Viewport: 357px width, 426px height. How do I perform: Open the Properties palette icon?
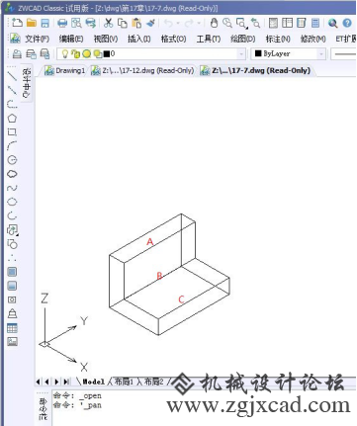pos(273,23)
